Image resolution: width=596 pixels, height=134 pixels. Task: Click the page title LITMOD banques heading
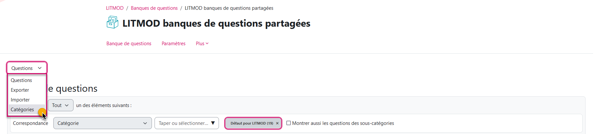[x=216, y=23]
